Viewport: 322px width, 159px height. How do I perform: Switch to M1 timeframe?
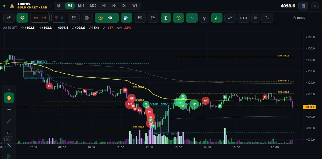[x=59, y=6]
